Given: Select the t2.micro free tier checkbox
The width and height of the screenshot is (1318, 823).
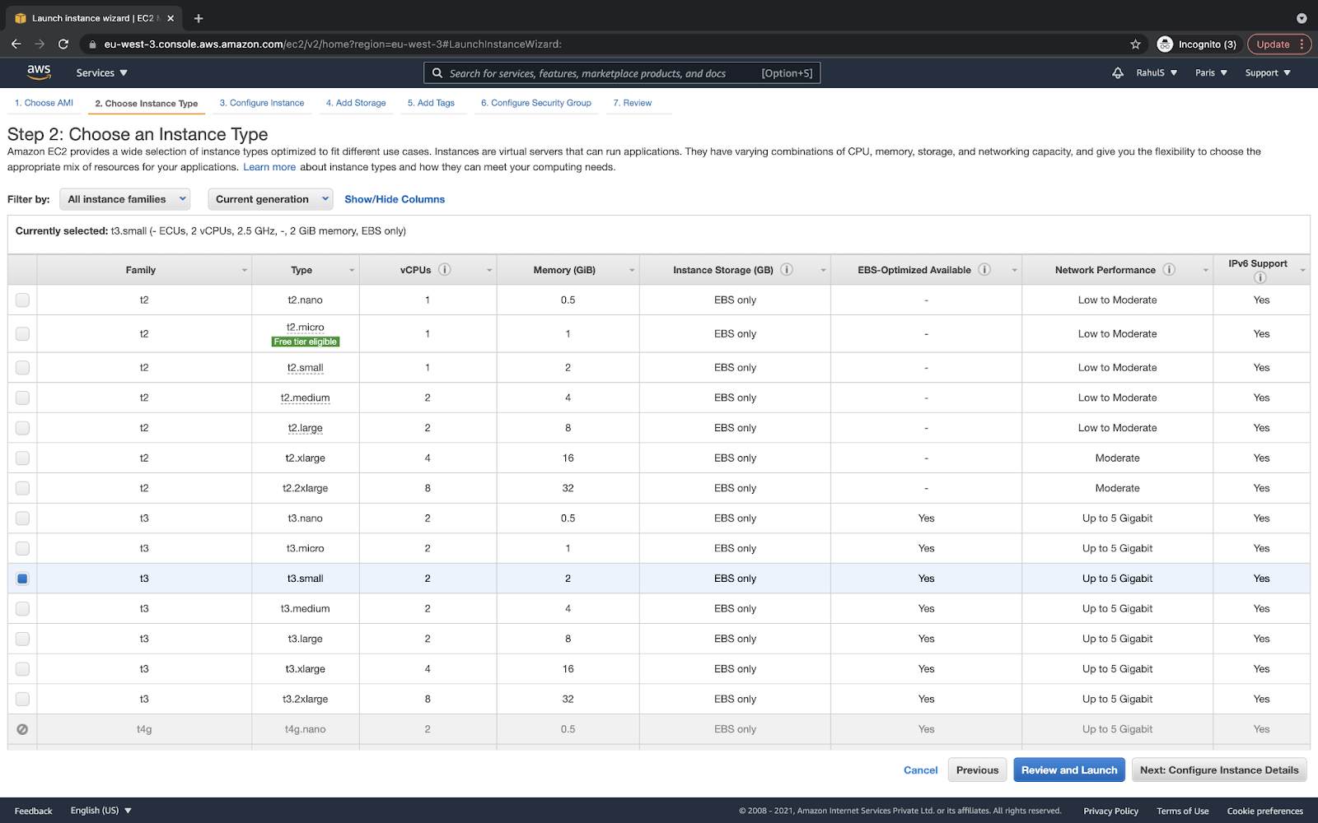Looking at the screenshot, I should coord(22,333).
